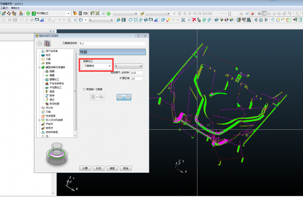The width and height of the screenshot is (303, 197).
Task: Click the 接受 accept button
Action: 112,168
